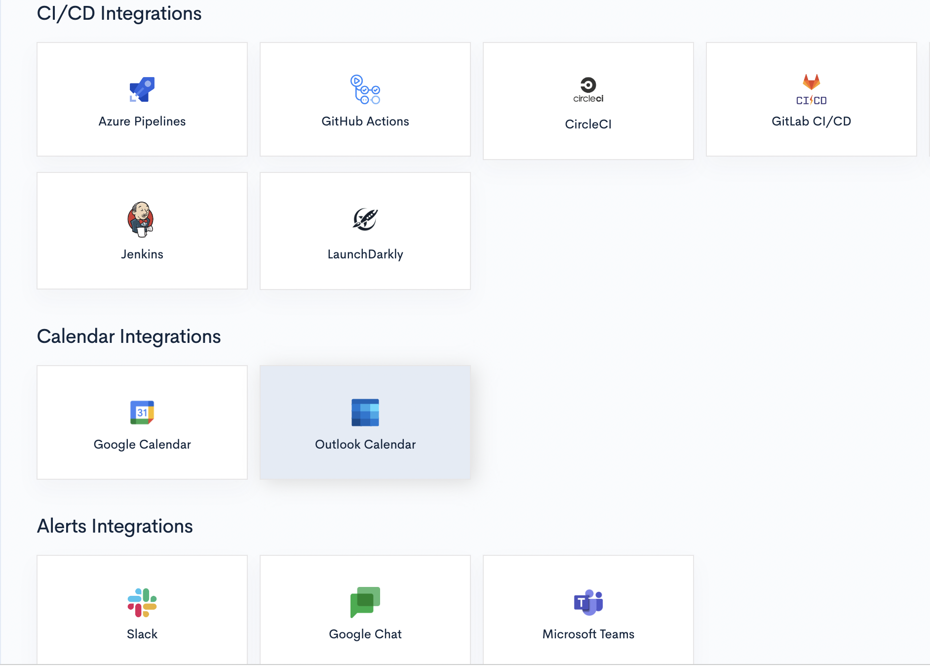Click the CI/CD Integrations heading
Screen dimensions: 930x666
tap(119, 13)
